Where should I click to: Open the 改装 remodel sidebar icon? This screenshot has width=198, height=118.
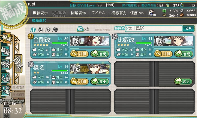[x=5, y=64]
